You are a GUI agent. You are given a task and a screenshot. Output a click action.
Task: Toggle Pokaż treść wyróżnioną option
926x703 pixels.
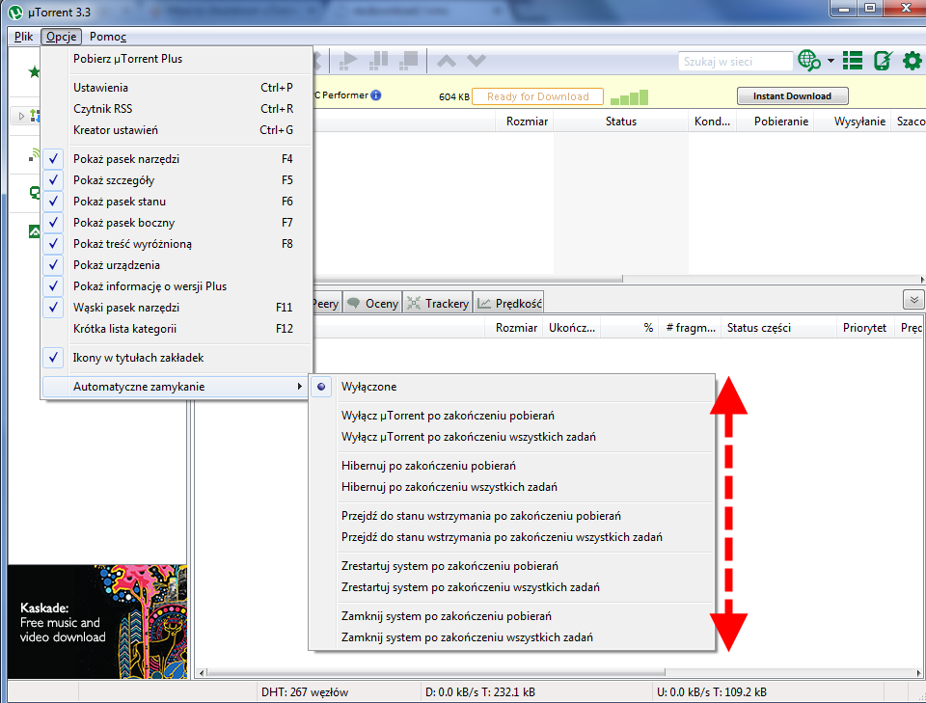pos(176,244)
